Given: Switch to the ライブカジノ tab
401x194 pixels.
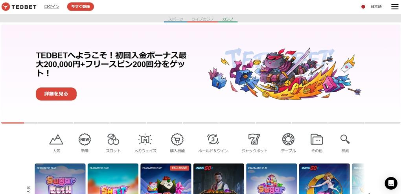Looking at the screenshot, I should [202, 19].
